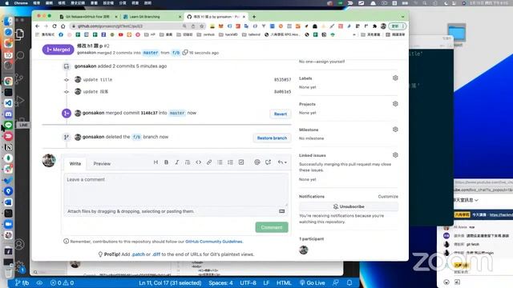
Task: Revert the merged commit
Action: (281, 114)
